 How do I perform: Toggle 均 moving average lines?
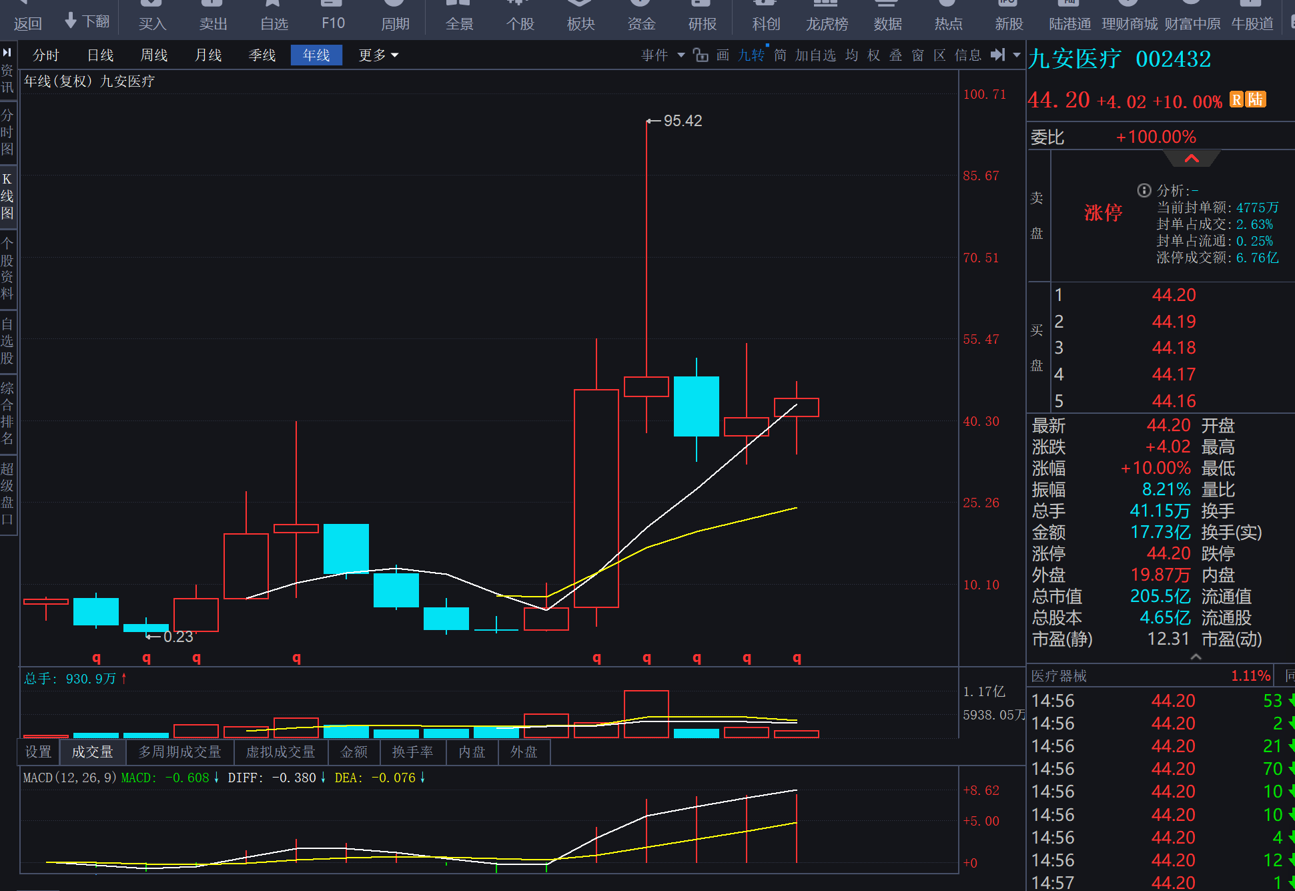pos(851,55)
